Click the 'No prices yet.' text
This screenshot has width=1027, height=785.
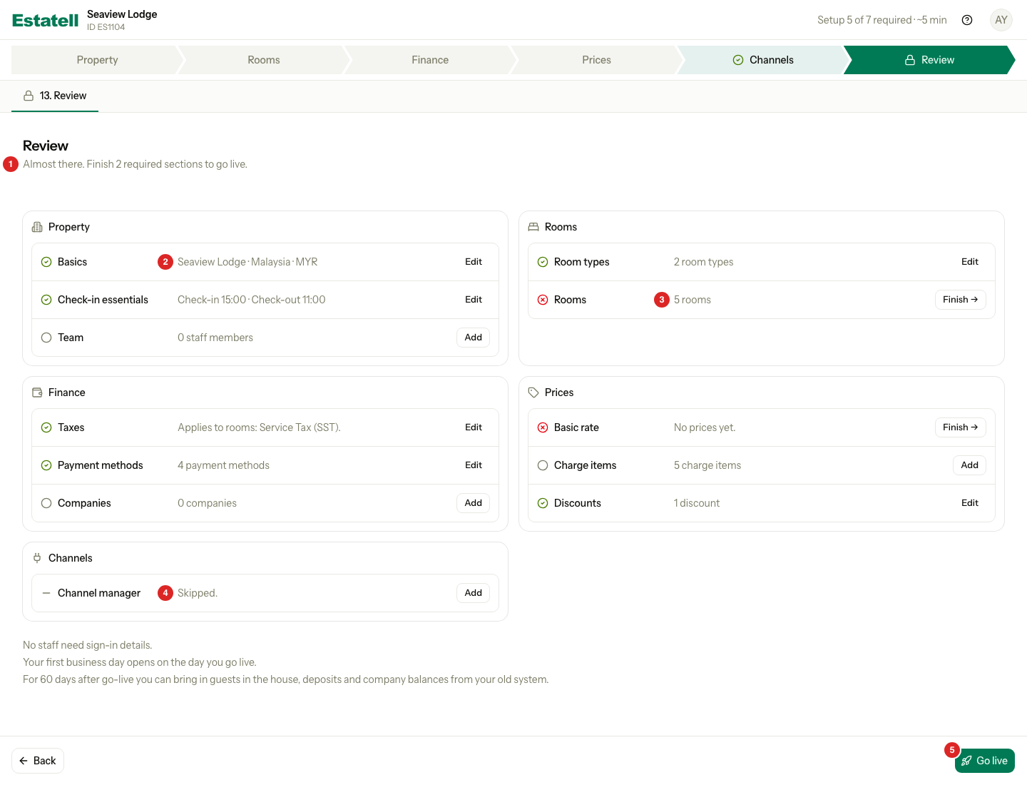tap(705, 427)
